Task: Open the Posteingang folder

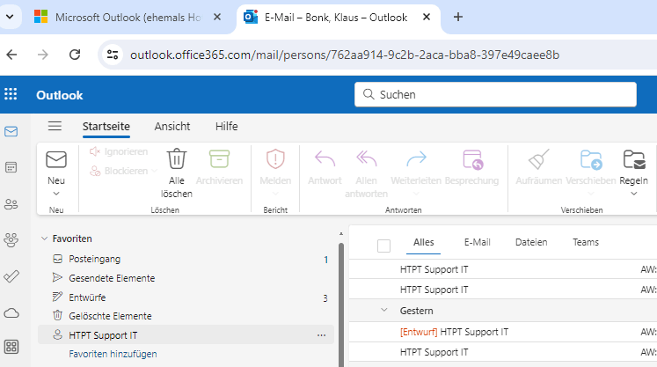Action: click(x=186, y=260)
